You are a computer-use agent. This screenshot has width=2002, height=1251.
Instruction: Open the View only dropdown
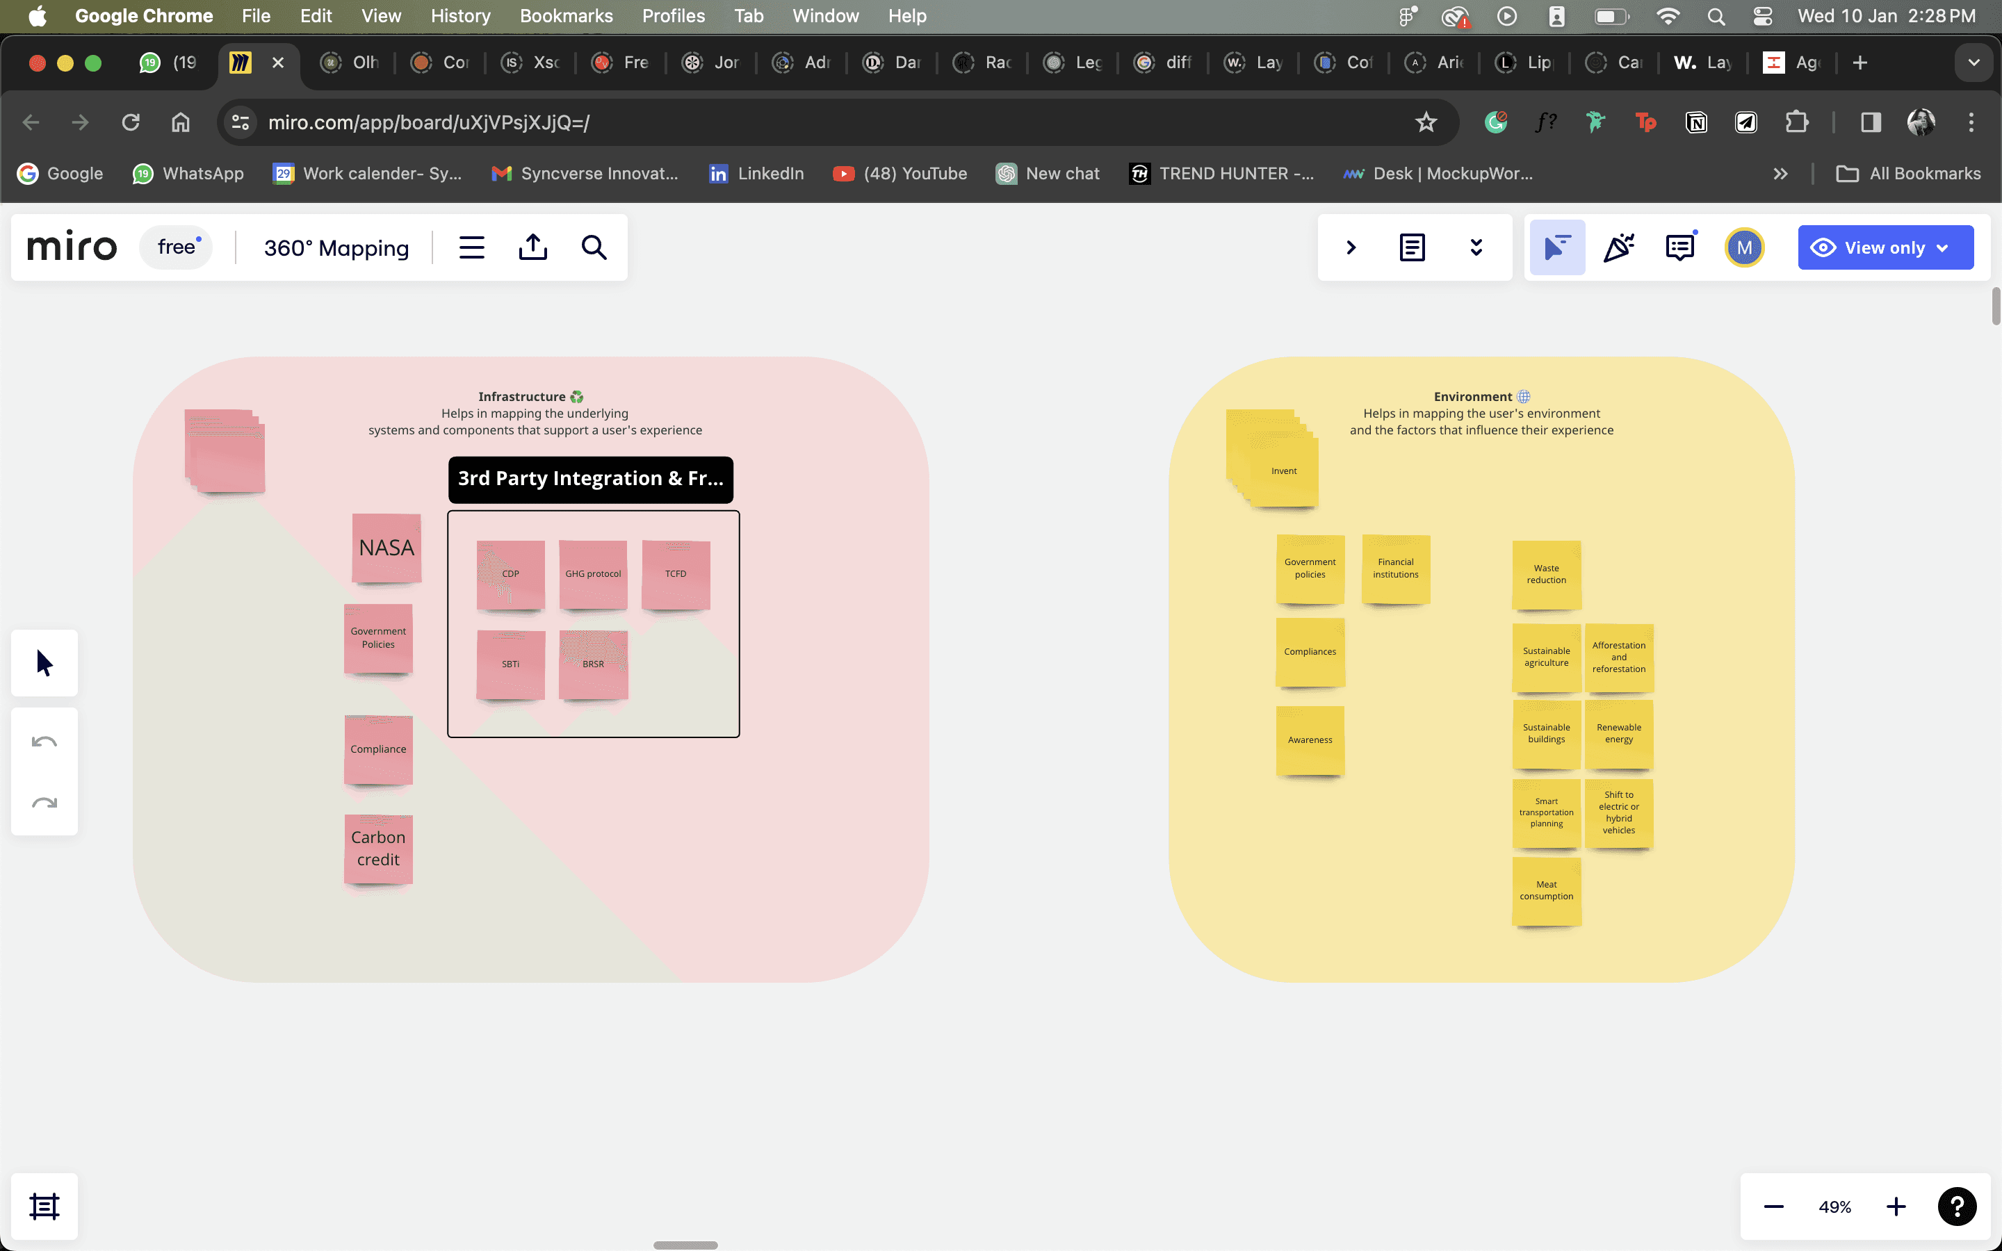1885,247
